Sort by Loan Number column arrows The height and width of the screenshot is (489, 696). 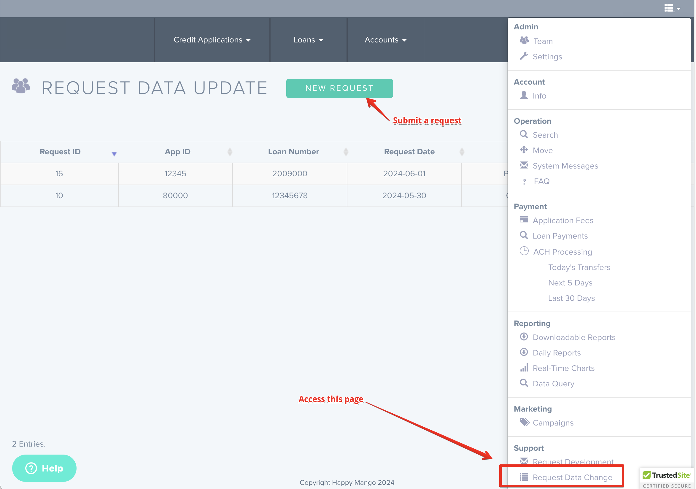346,152
